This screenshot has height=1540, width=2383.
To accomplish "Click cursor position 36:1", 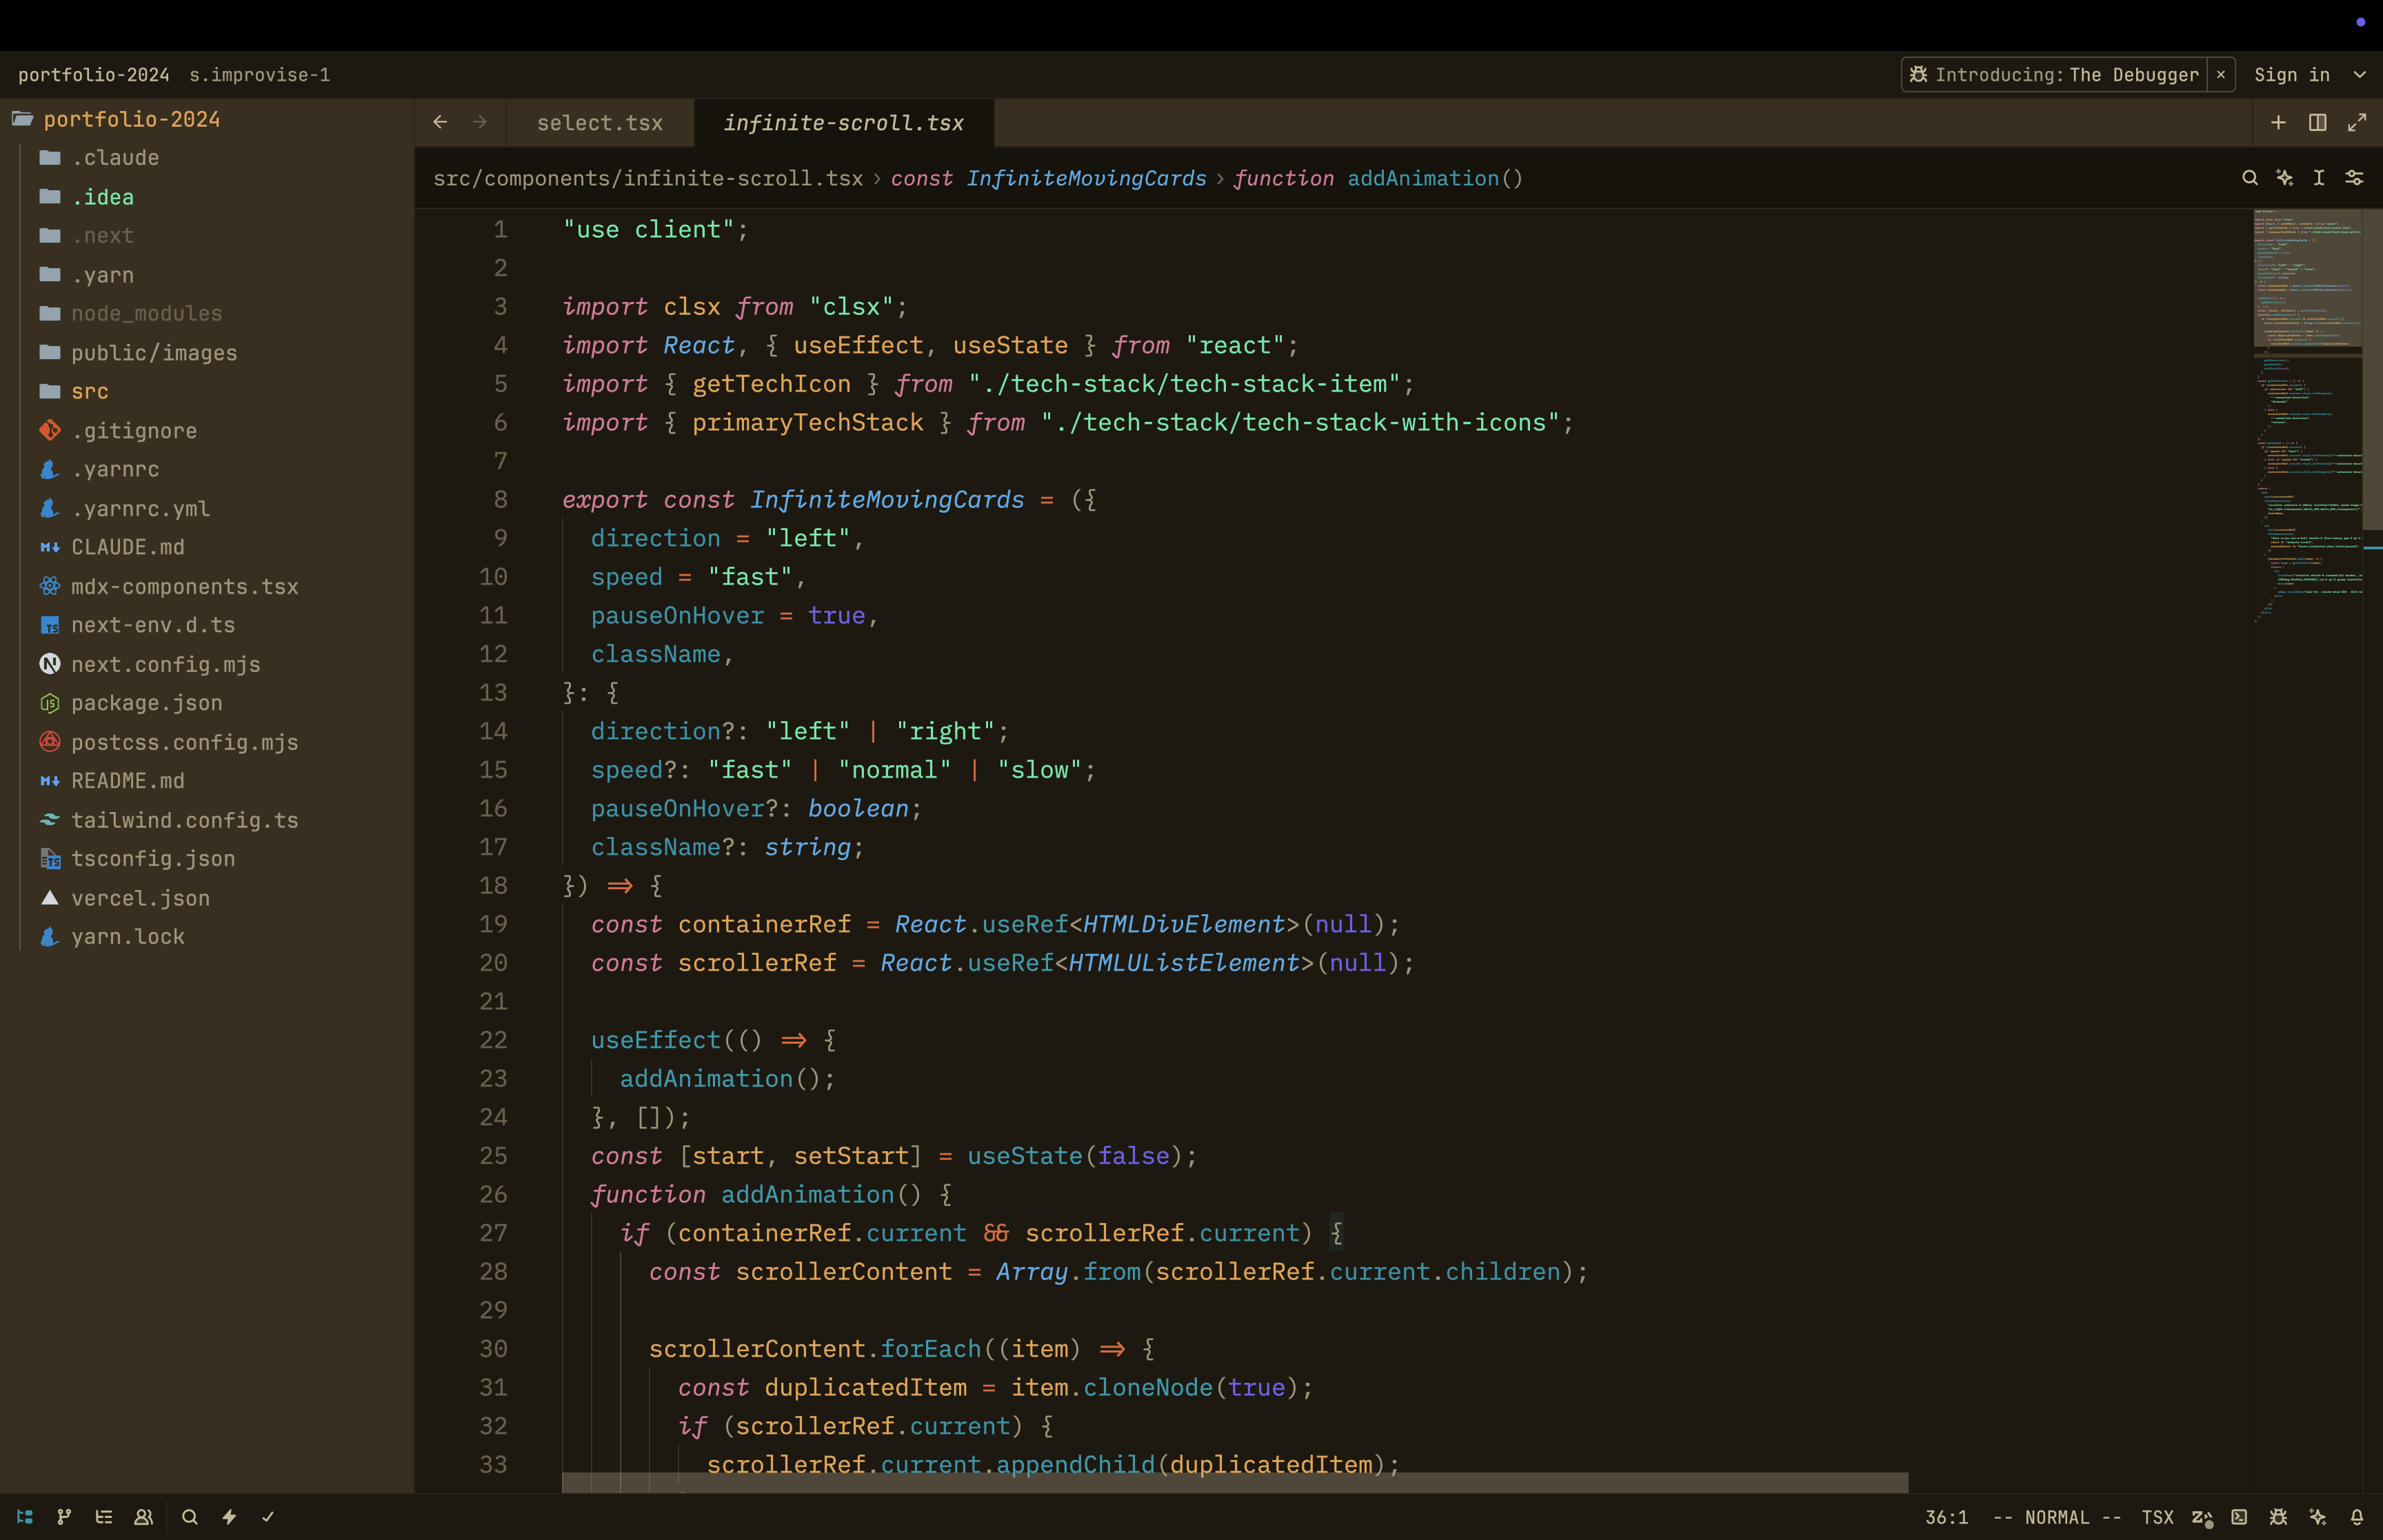I will pyautogui.click(x=1946, y=1517).
